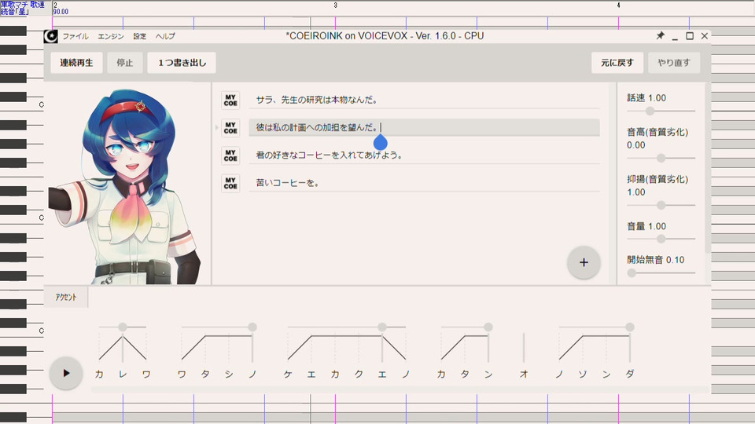
Task: Click MYCOE icon beside 苦いコーヒーを line
Action: point(230,183)
